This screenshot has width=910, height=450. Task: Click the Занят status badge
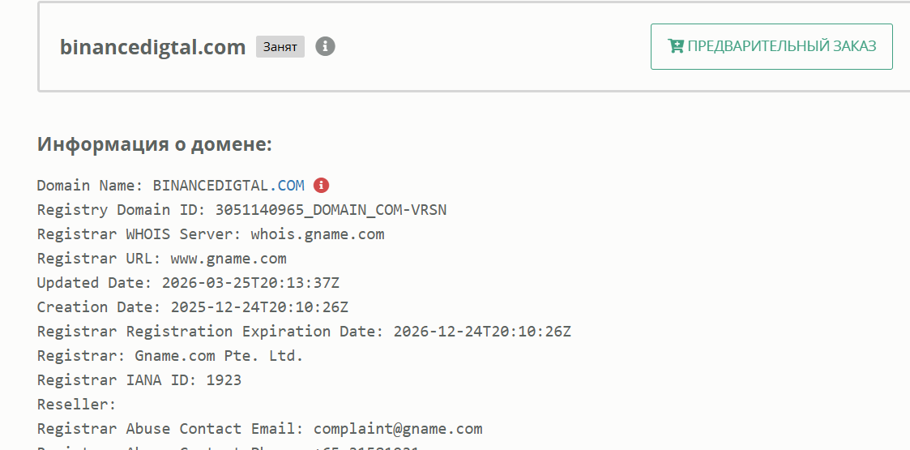pos(280,47)
